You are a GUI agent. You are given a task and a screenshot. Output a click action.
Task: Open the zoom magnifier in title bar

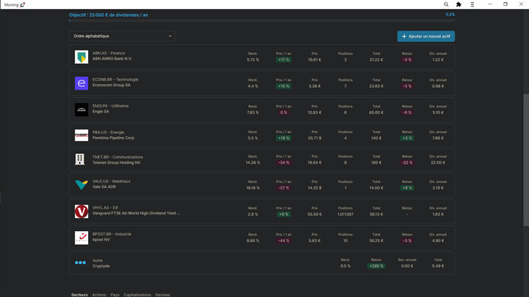[446, 5]
